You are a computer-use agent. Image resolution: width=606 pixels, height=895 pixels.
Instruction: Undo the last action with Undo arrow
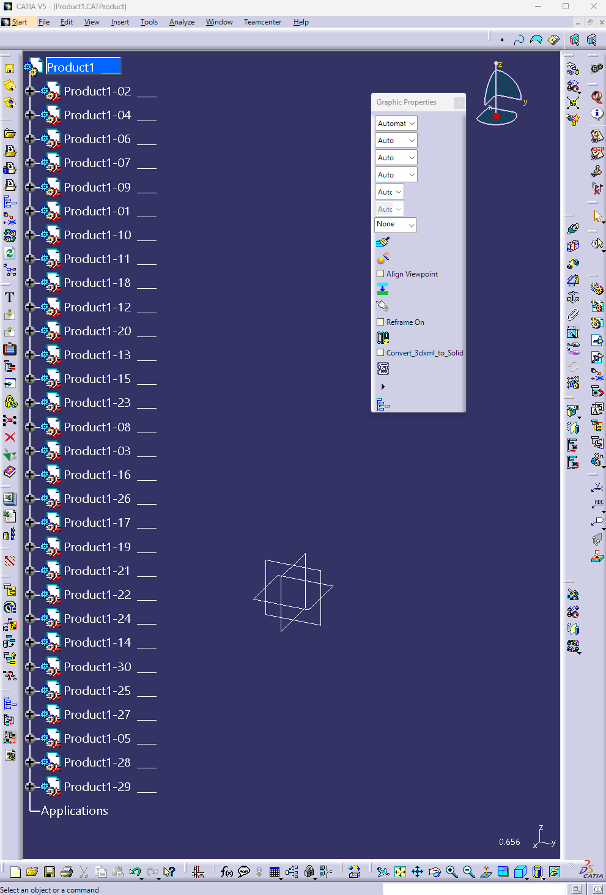click(135, 872)
